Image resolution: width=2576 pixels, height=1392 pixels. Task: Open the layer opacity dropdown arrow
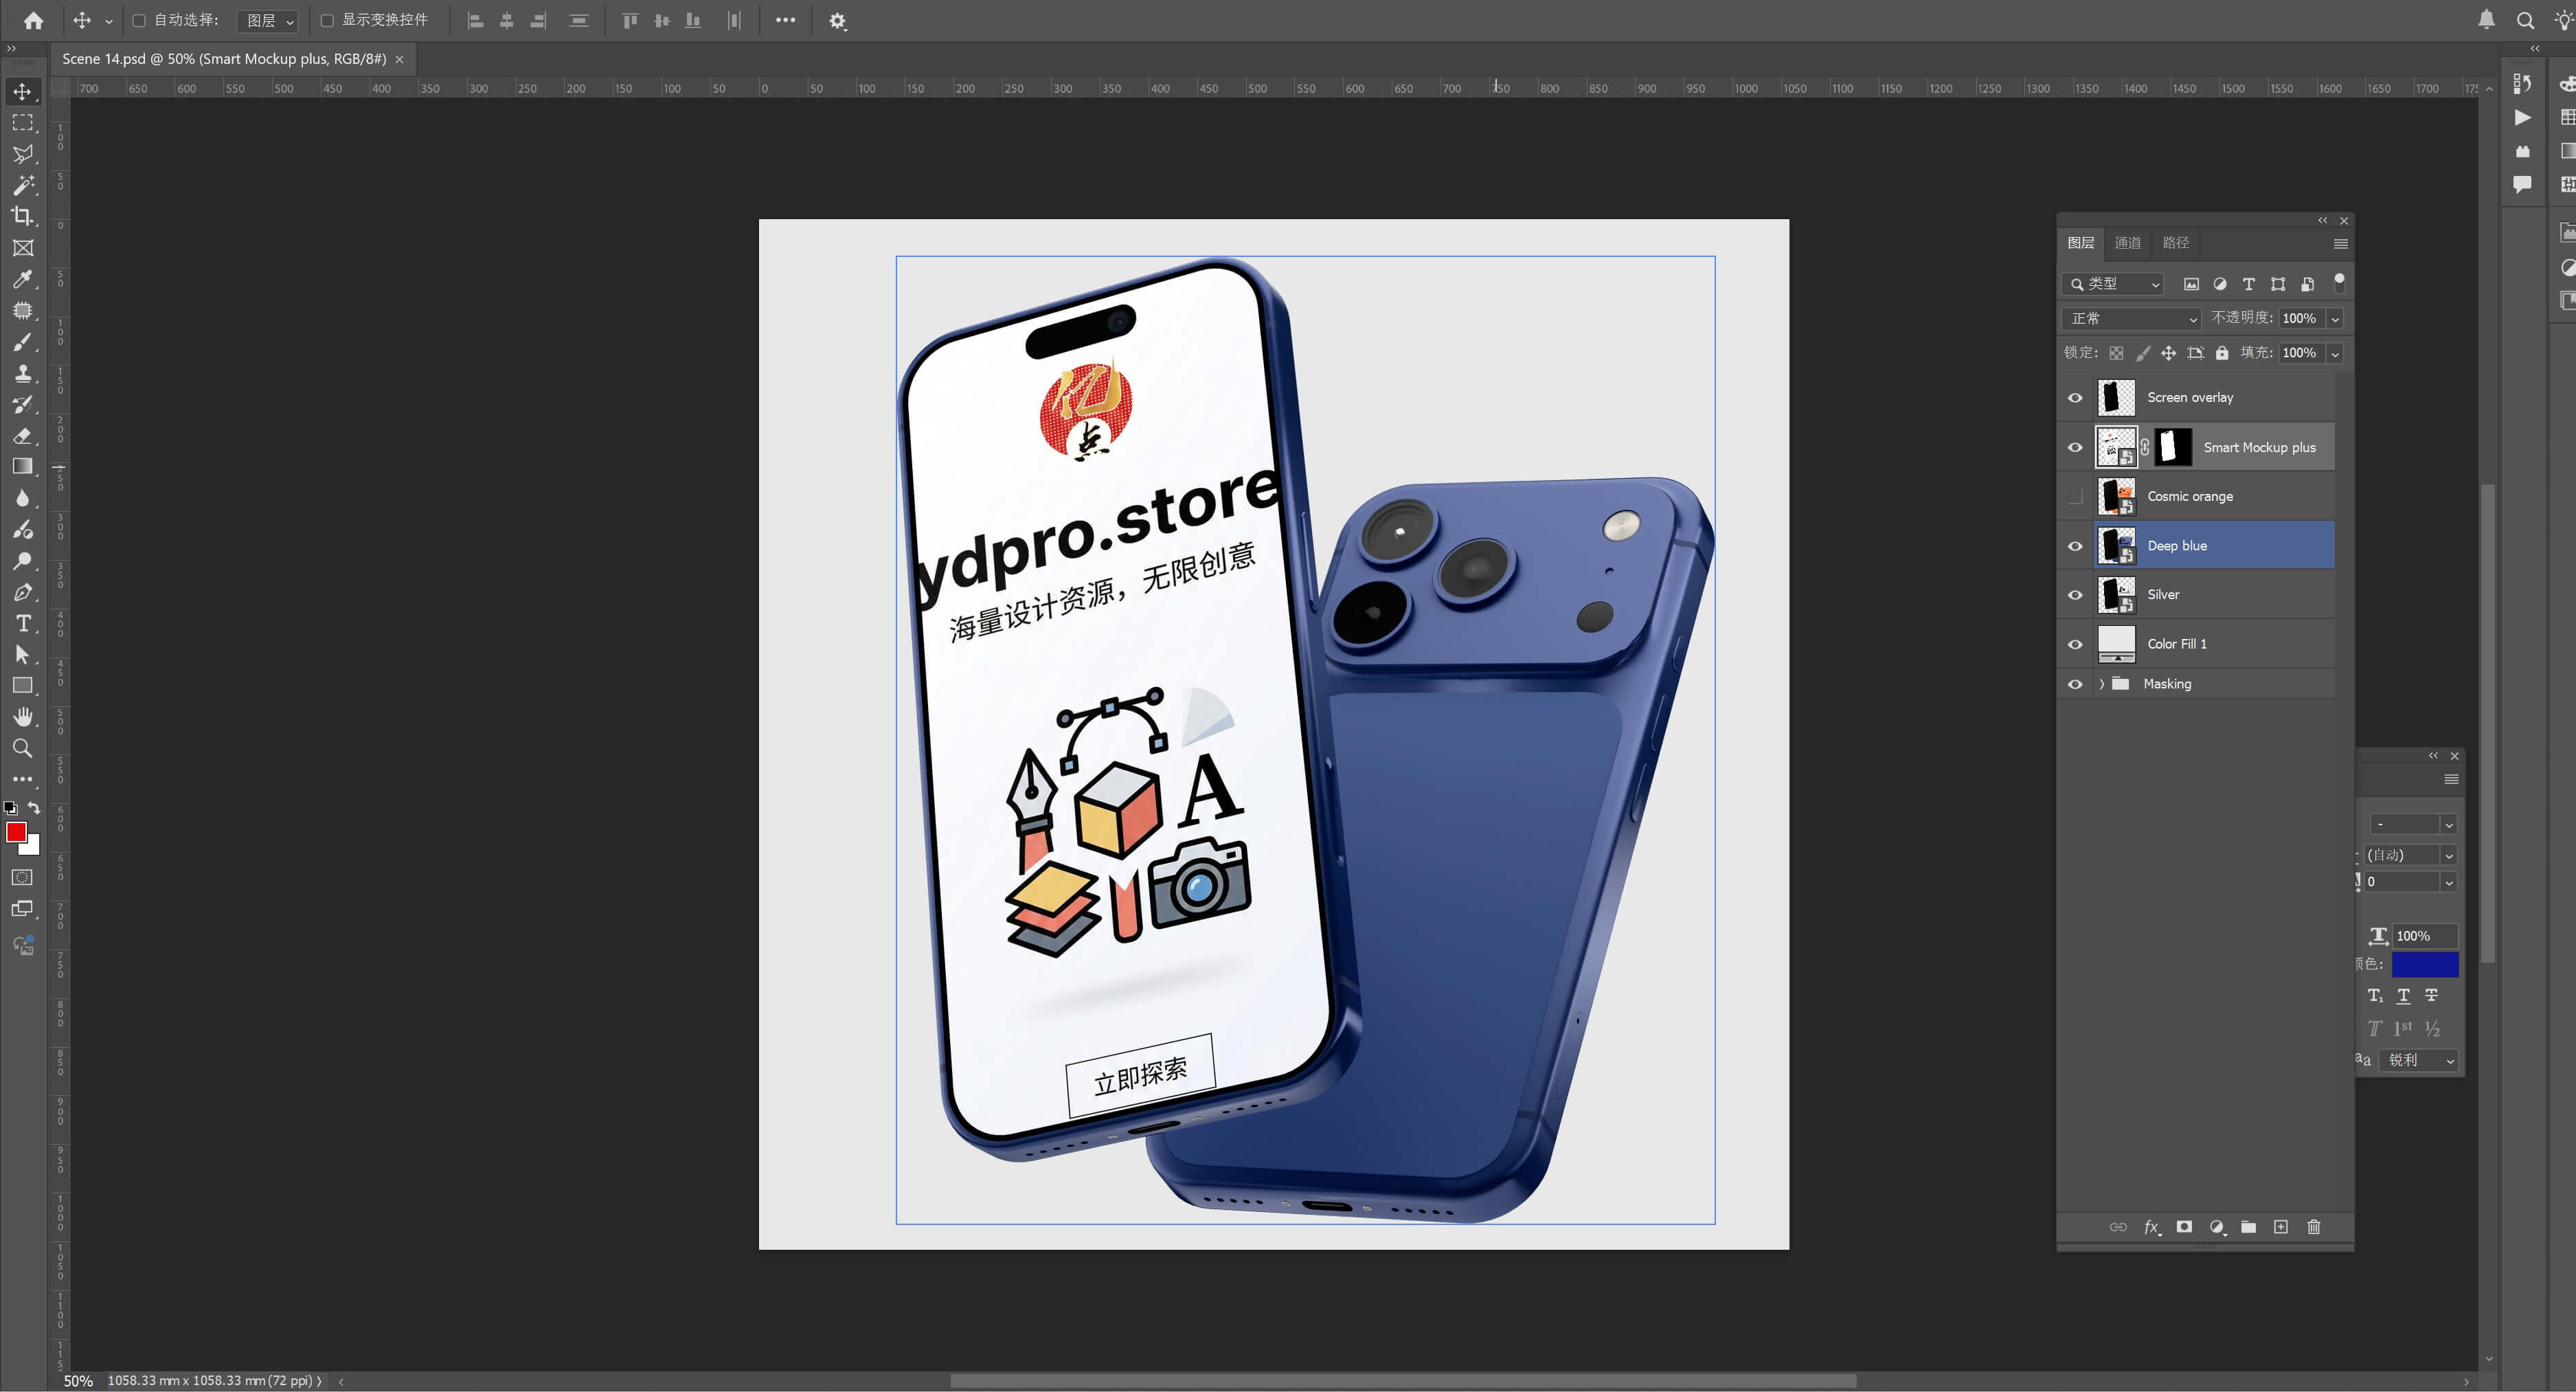(2334, 319)
